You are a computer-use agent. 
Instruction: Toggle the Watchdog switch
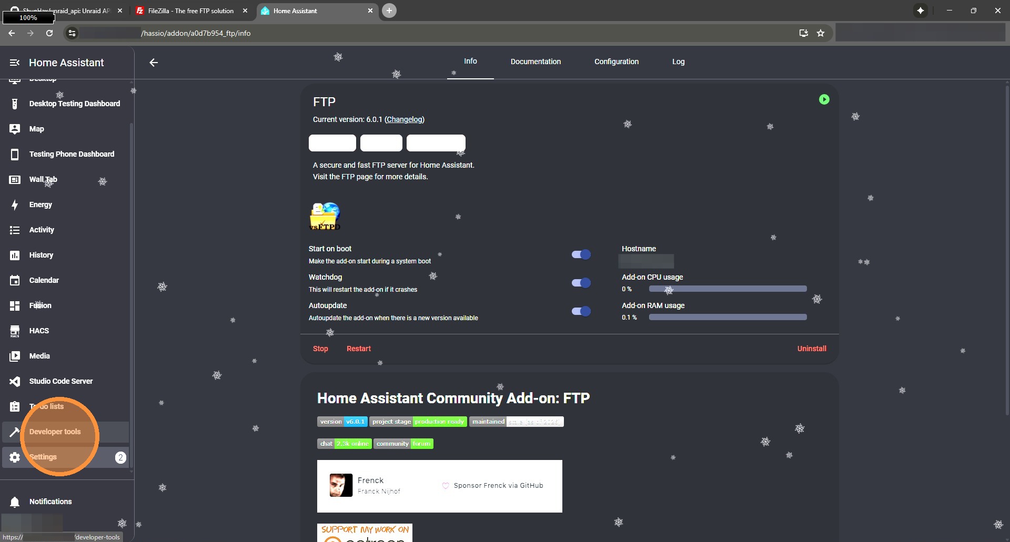pyautogui.click(x=581, y=283)
